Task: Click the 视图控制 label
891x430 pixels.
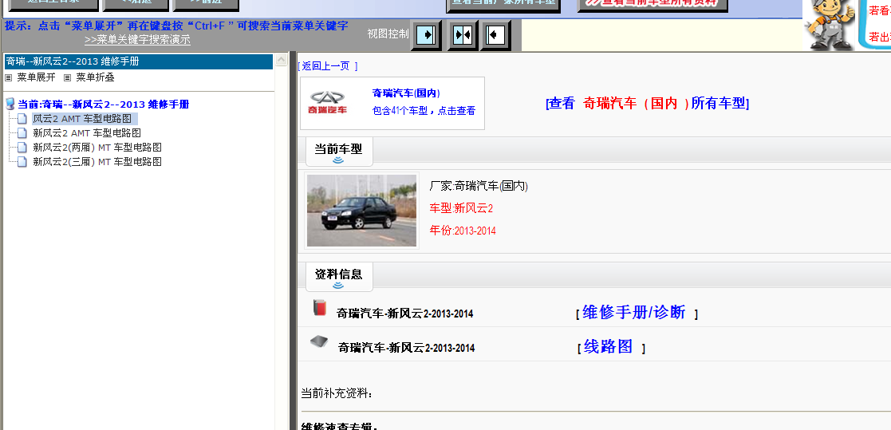Action: point(388,34)
